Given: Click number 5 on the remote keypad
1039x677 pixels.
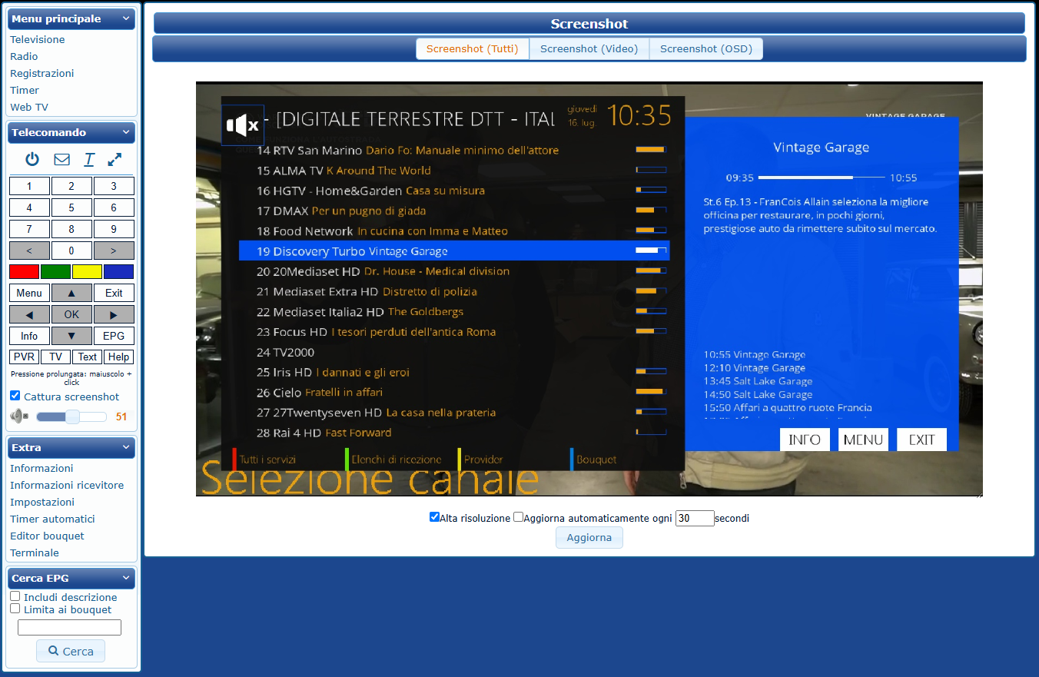Looking at the screenshot, I should (71, 207).
